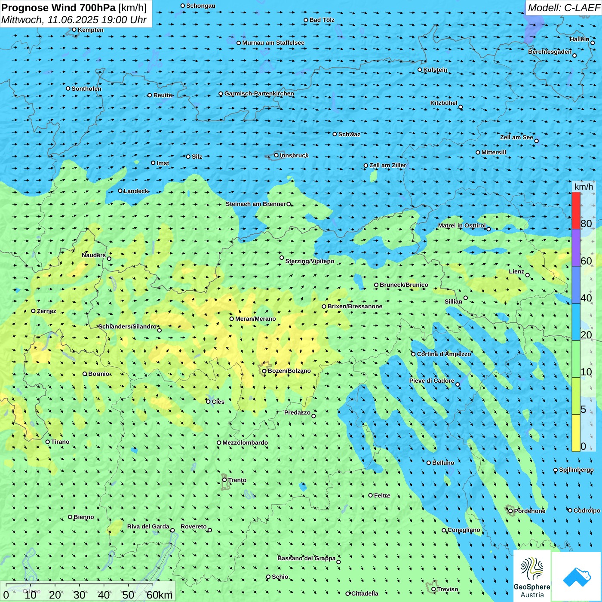The image size is (602, 602).
Task: Click the purple 60 km/h legend swatch
Action: pyautogui.click(x=576, y=248)
